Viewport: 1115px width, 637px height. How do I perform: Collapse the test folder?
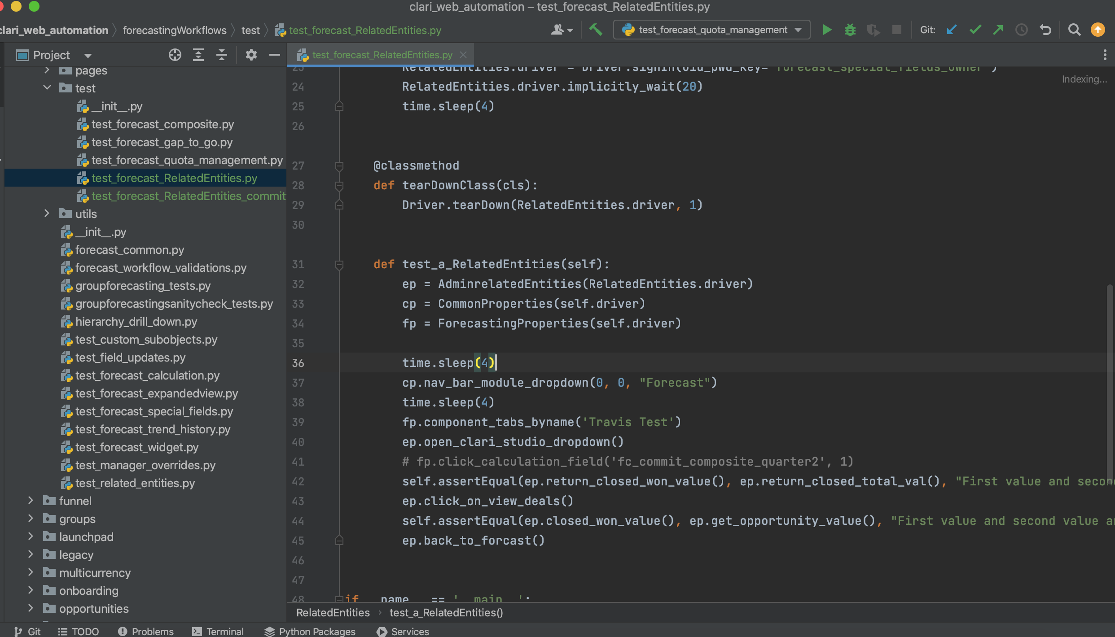tap(47, 88)
